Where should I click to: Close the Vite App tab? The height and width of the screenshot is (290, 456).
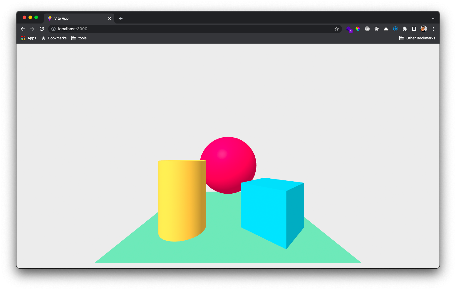tap(110, 19)
